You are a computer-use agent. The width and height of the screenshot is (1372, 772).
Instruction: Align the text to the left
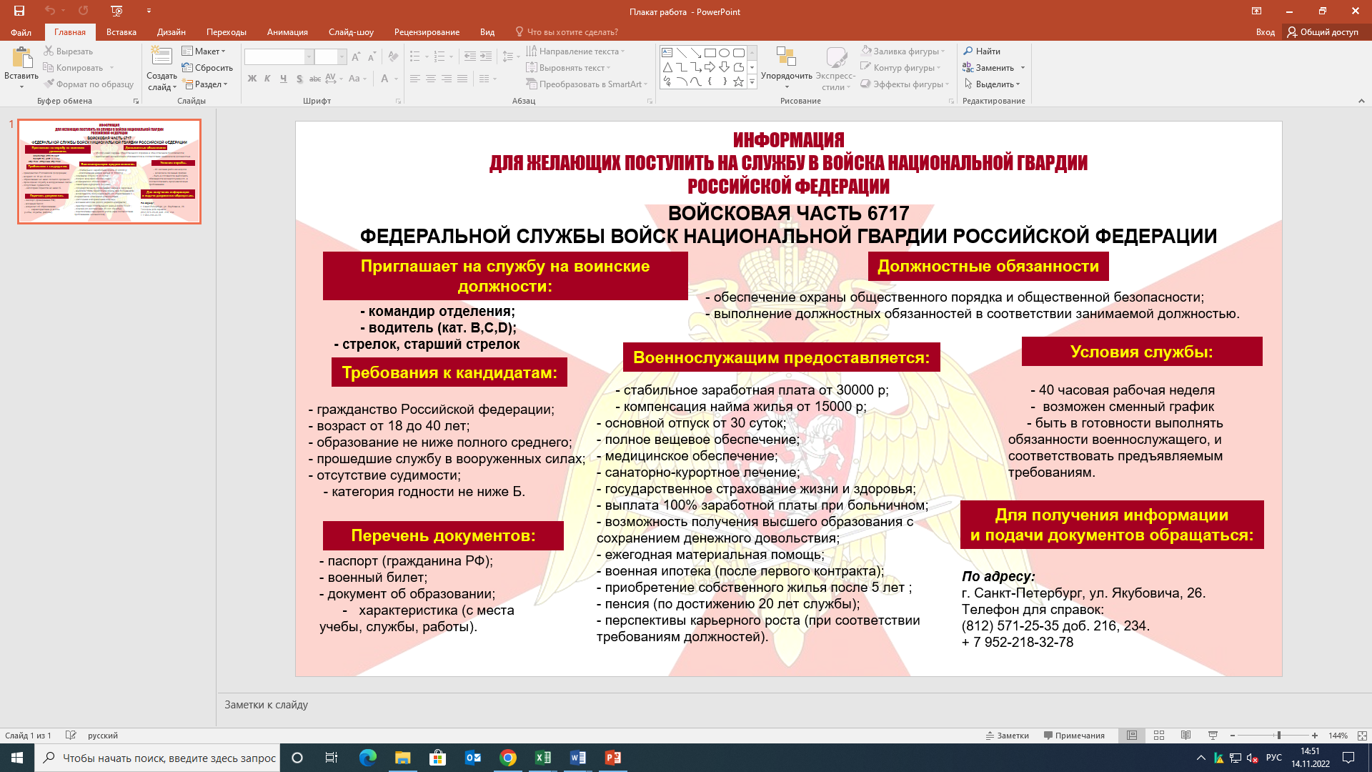tap(414, 79)
